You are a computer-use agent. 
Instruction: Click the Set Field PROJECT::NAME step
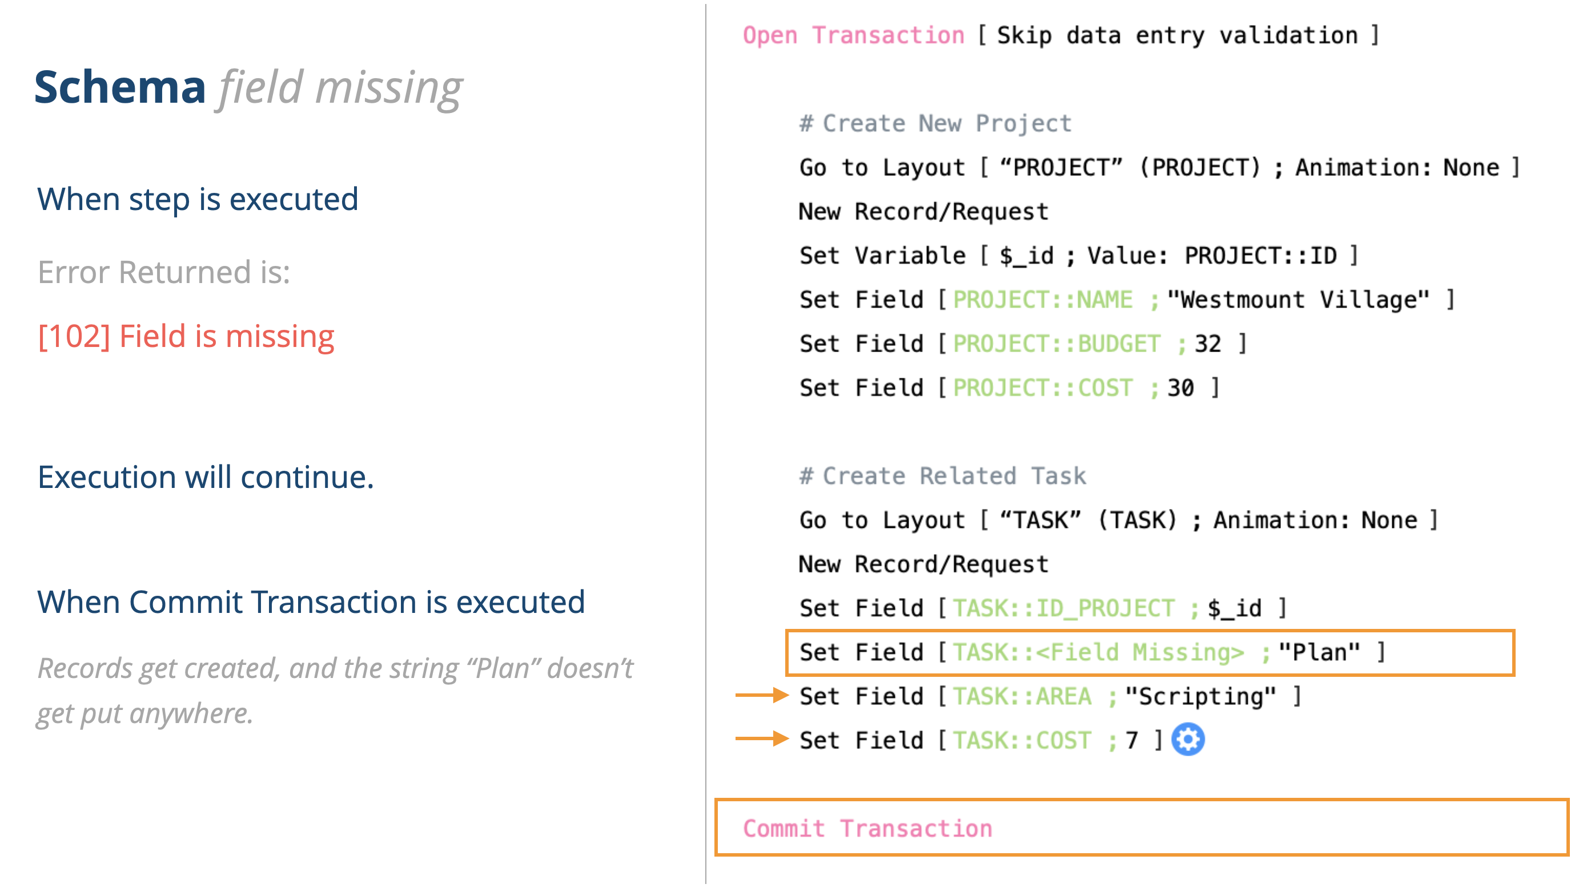1126,300
